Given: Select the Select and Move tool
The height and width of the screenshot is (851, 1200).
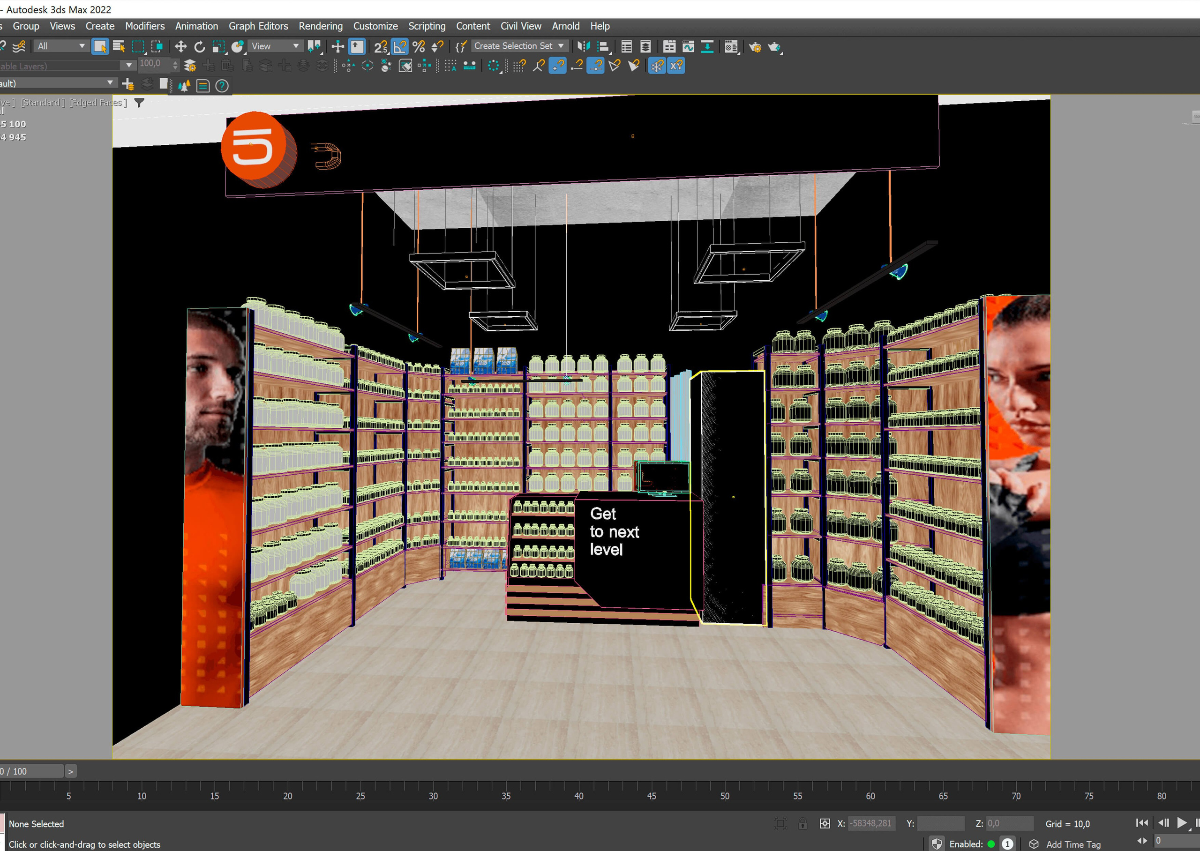Looking at the screenshot, I should click(181, 46).
